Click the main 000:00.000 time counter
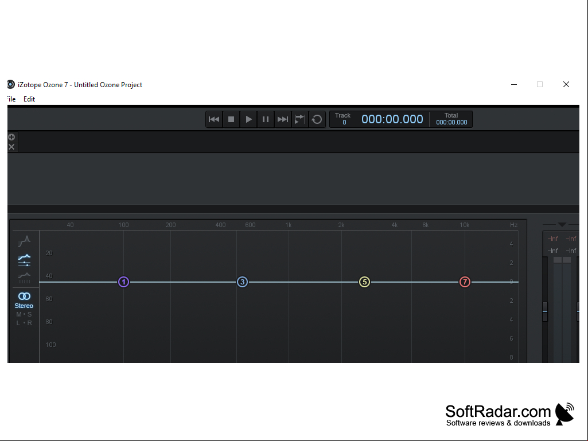Image resolution: width=588 pixels, height=441 pixels. [x=392, y=119]
